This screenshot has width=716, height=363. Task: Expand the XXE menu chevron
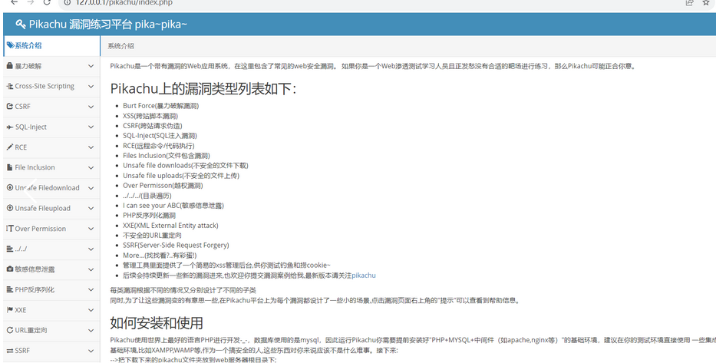(x=91, y=310)
